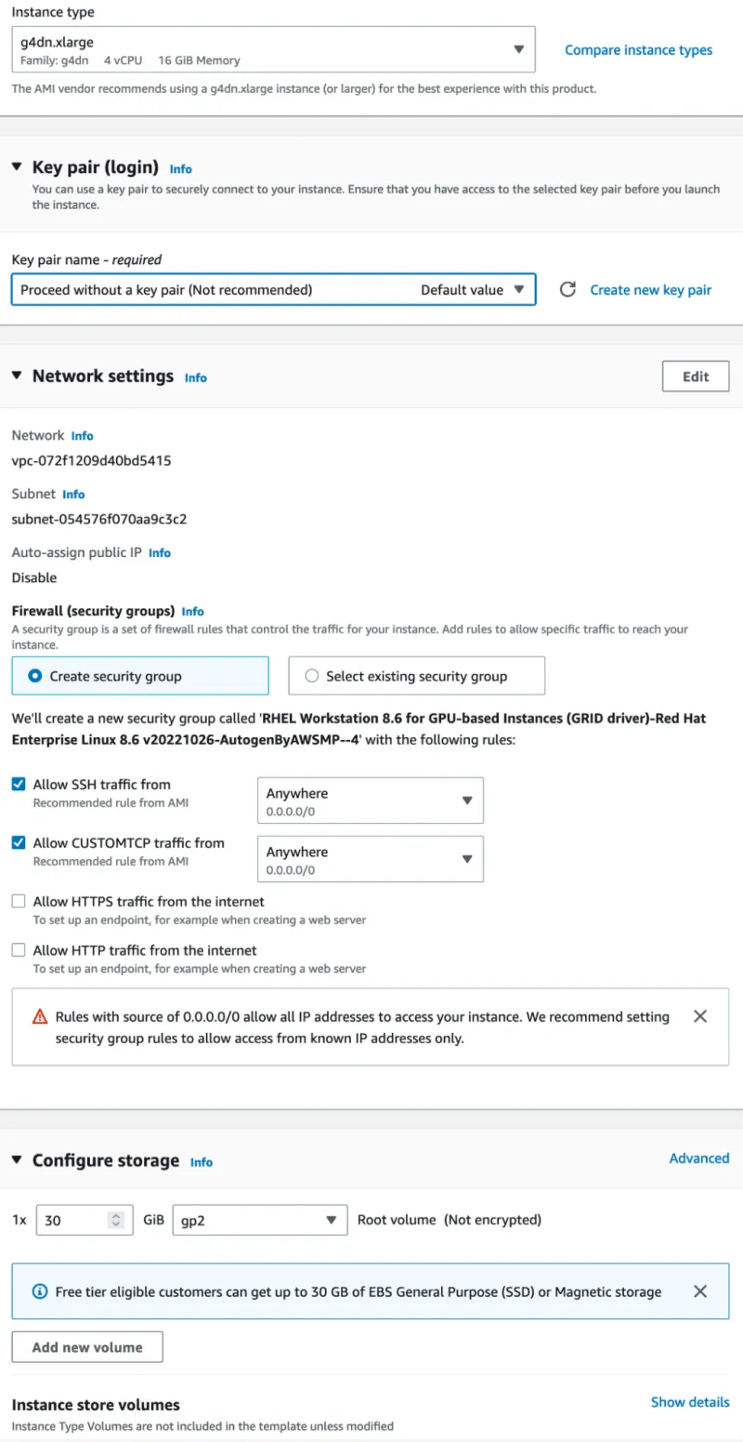Dismiss the 0.0.0.0/0 security warning

click(x=700, y=1016)
